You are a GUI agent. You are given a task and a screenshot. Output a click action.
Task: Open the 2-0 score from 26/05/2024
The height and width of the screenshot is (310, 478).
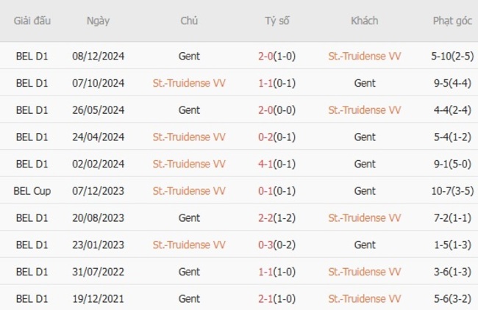[x=268, y=109]
